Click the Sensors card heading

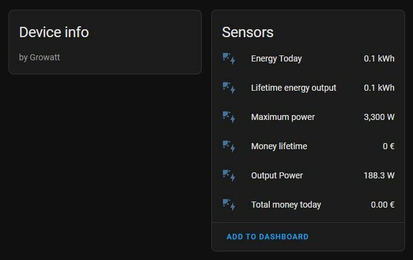[248, 32]
